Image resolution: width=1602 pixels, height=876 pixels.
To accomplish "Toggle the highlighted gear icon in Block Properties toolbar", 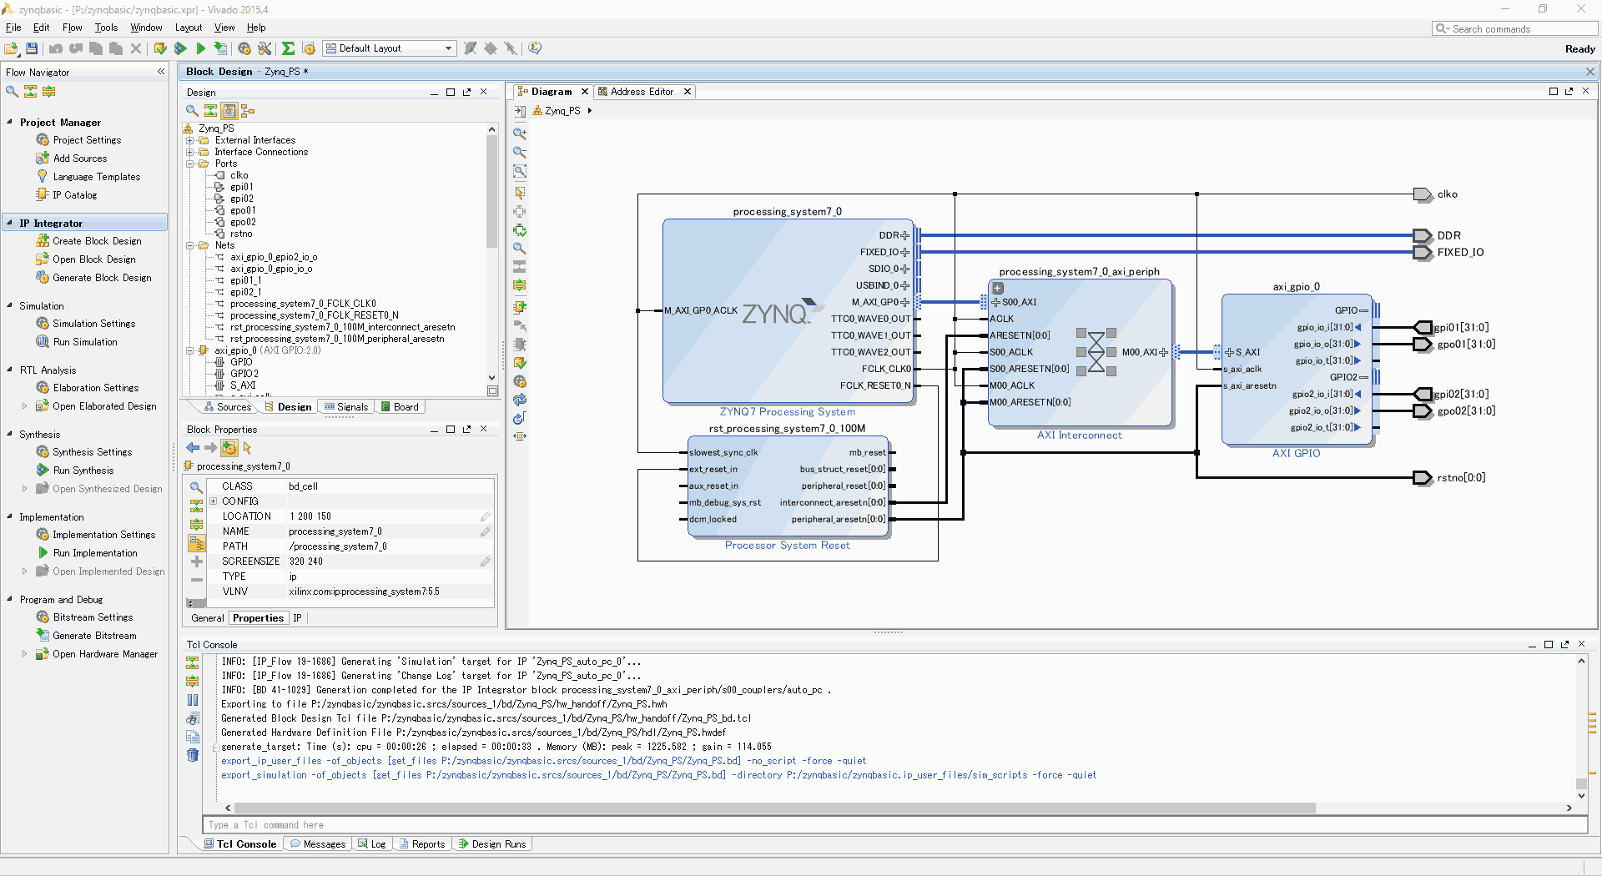I will [229, 448].
